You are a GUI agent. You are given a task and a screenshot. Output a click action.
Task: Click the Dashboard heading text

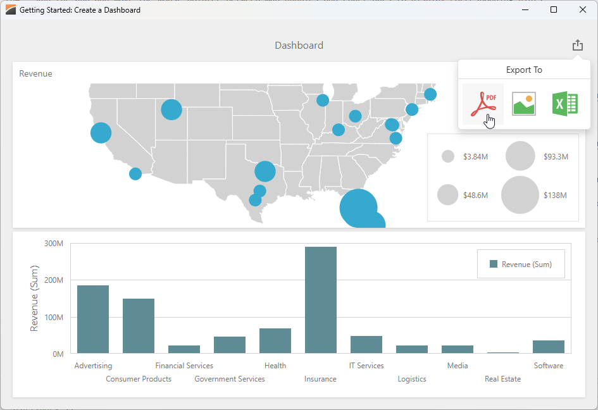tap(299, 45)
